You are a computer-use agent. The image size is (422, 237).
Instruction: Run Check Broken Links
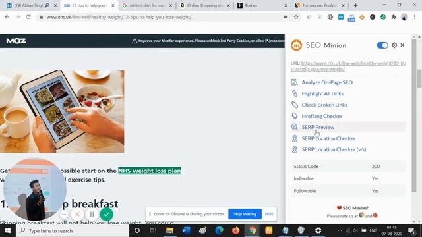pos(324,105)
